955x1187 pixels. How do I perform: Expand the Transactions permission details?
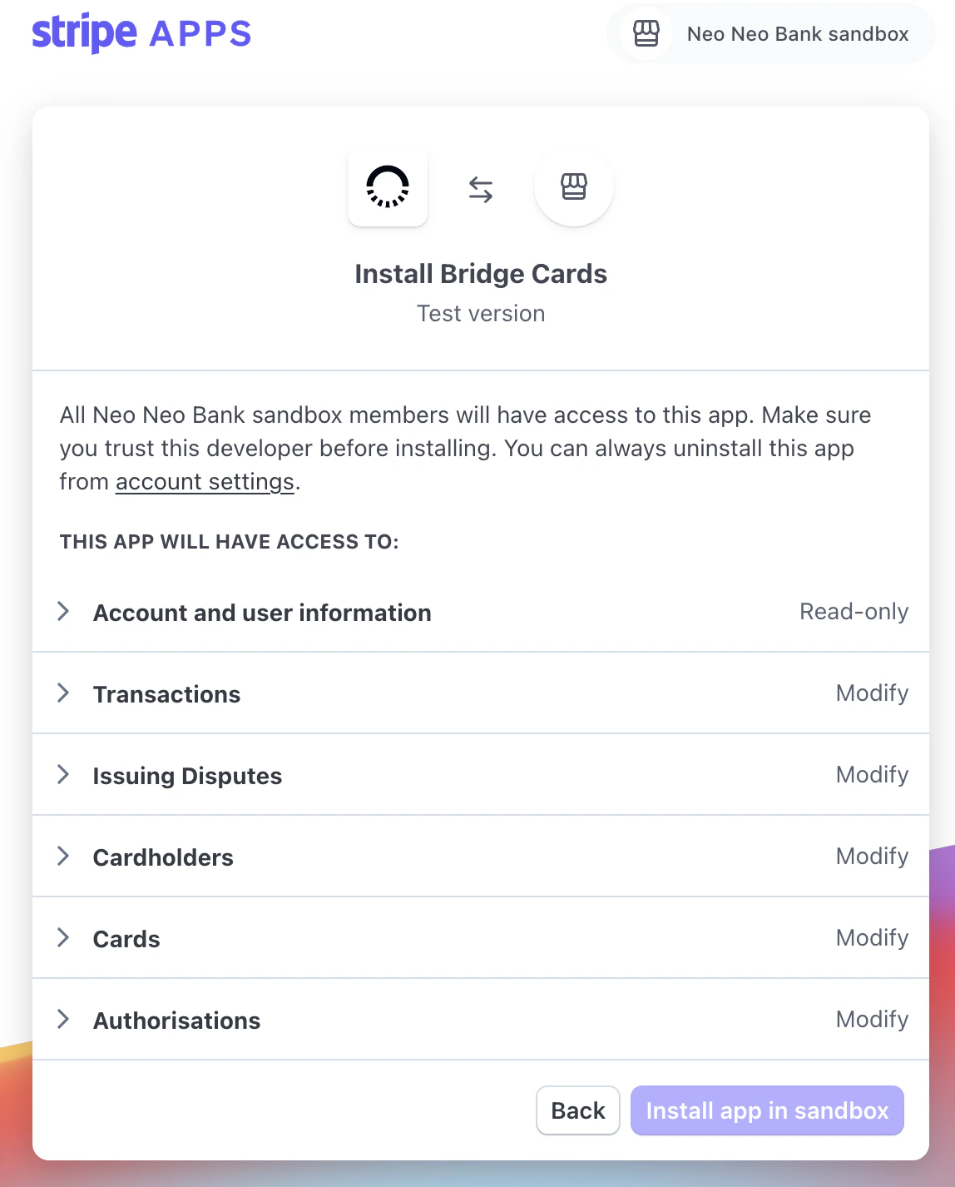click(63, 693)
